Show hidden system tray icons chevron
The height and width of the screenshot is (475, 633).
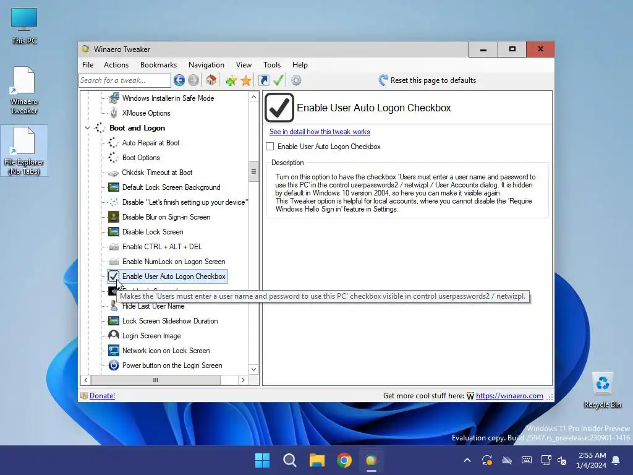(x=467, y=460)
